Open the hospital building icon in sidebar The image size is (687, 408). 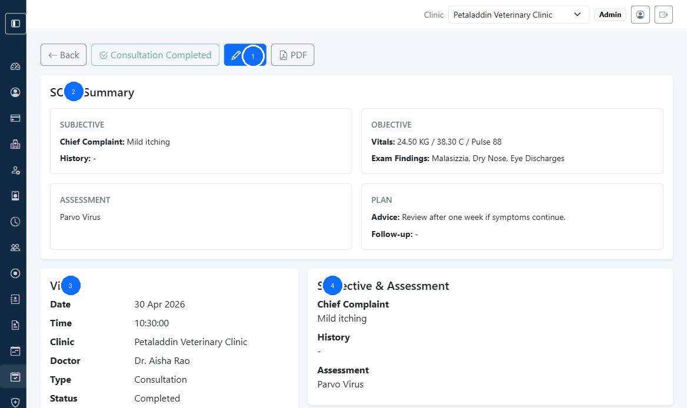(x=15, y=144)
